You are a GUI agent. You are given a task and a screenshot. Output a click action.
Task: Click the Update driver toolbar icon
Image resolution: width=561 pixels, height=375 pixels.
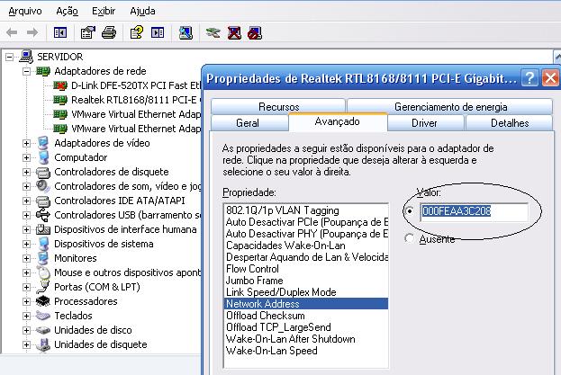[x=213, y=33]
